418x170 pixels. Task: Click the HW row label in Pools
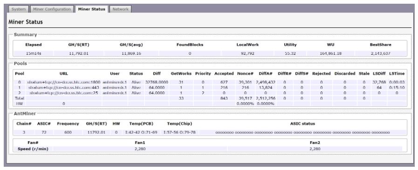pos(20,104)
